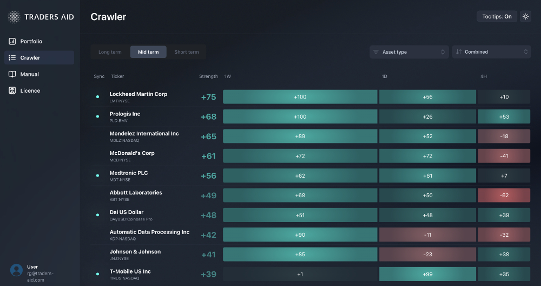Click Abbott Laboratories red -62 4H cell
The width and height of the screenshot is (541, 286).
coord(504,196)
